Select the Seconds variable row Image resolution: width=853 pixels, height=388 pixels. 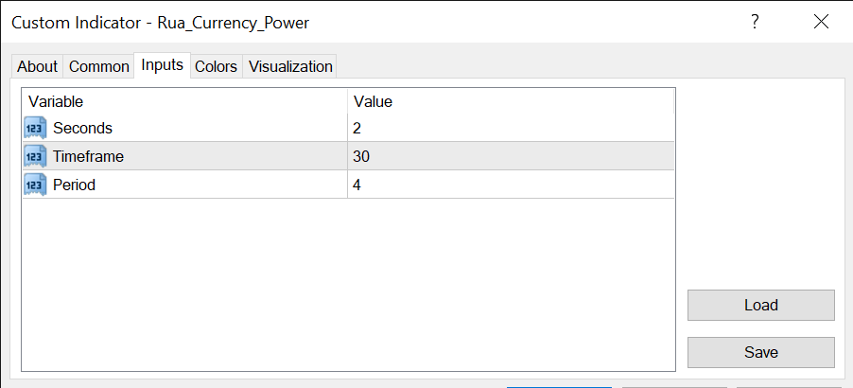[348, 129]
